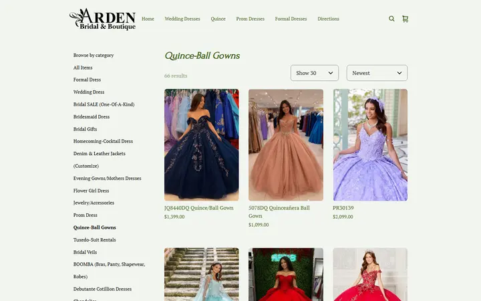Open Tuxedo-Suit Rentals category
This screenshot has height=301, width=481.
[95, 240]
